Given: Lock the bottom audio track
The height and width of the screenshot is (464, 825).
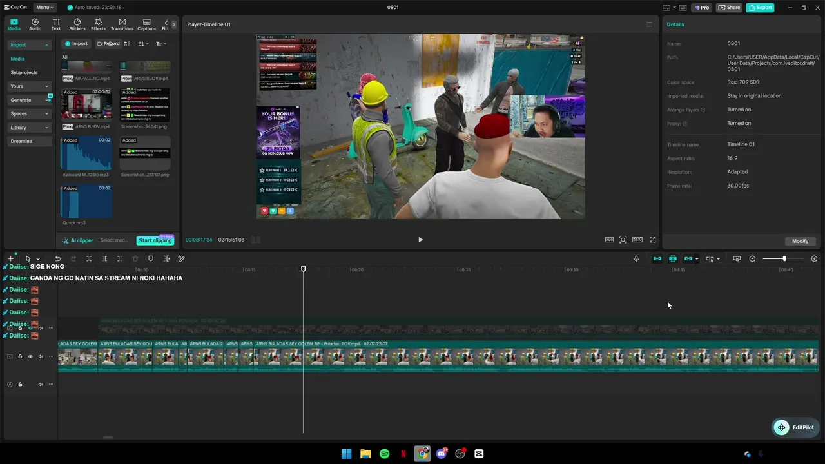Looking at the screenshot, I should click(20, 384).
